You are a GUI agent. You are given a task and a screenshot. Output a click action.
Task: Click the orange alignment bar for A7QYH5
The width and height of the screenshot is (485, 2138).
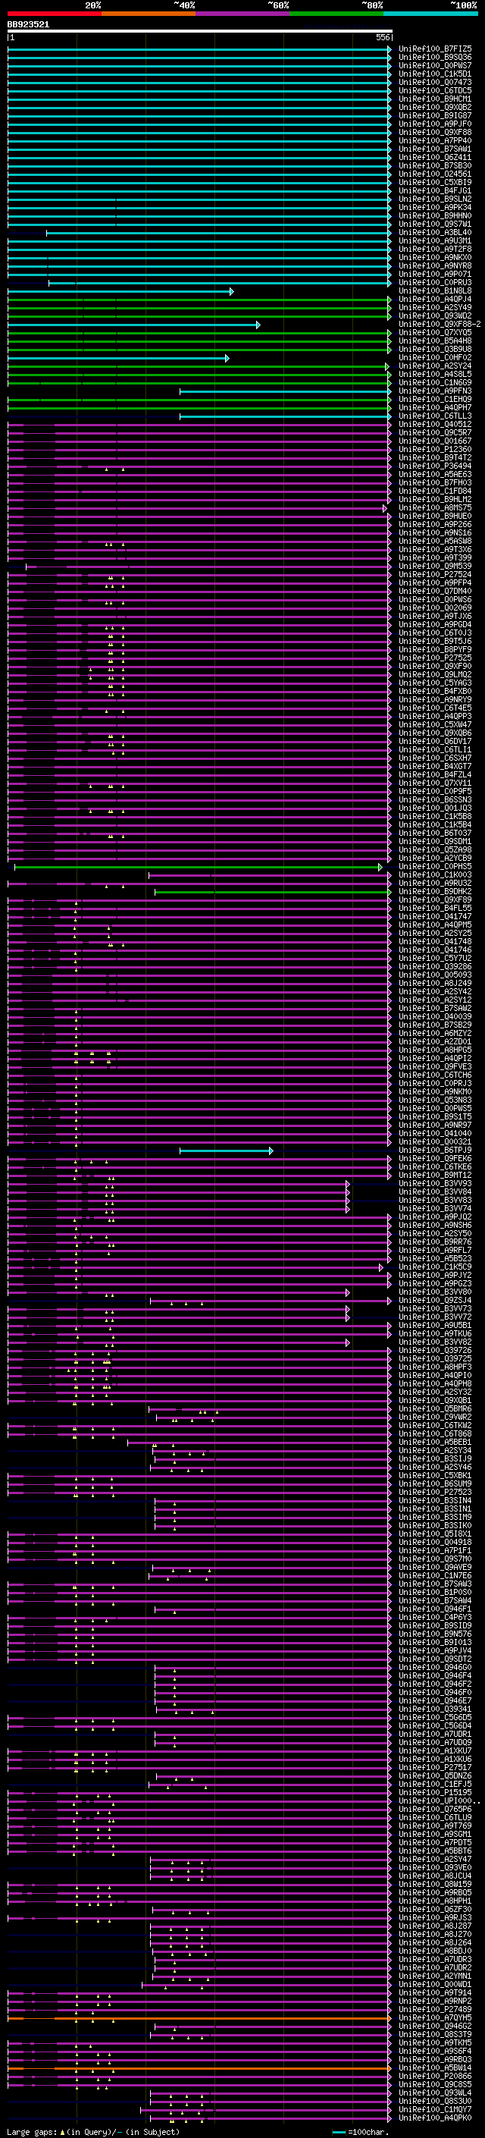click(200, 2017)
